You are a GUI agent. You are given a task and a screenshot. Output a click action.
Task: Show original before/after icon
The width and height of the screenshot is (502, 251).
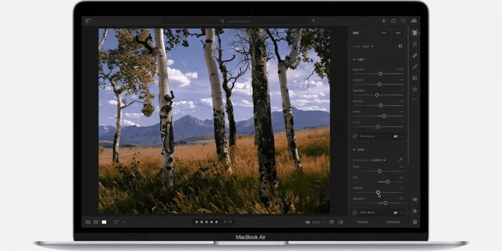[341, 222]
